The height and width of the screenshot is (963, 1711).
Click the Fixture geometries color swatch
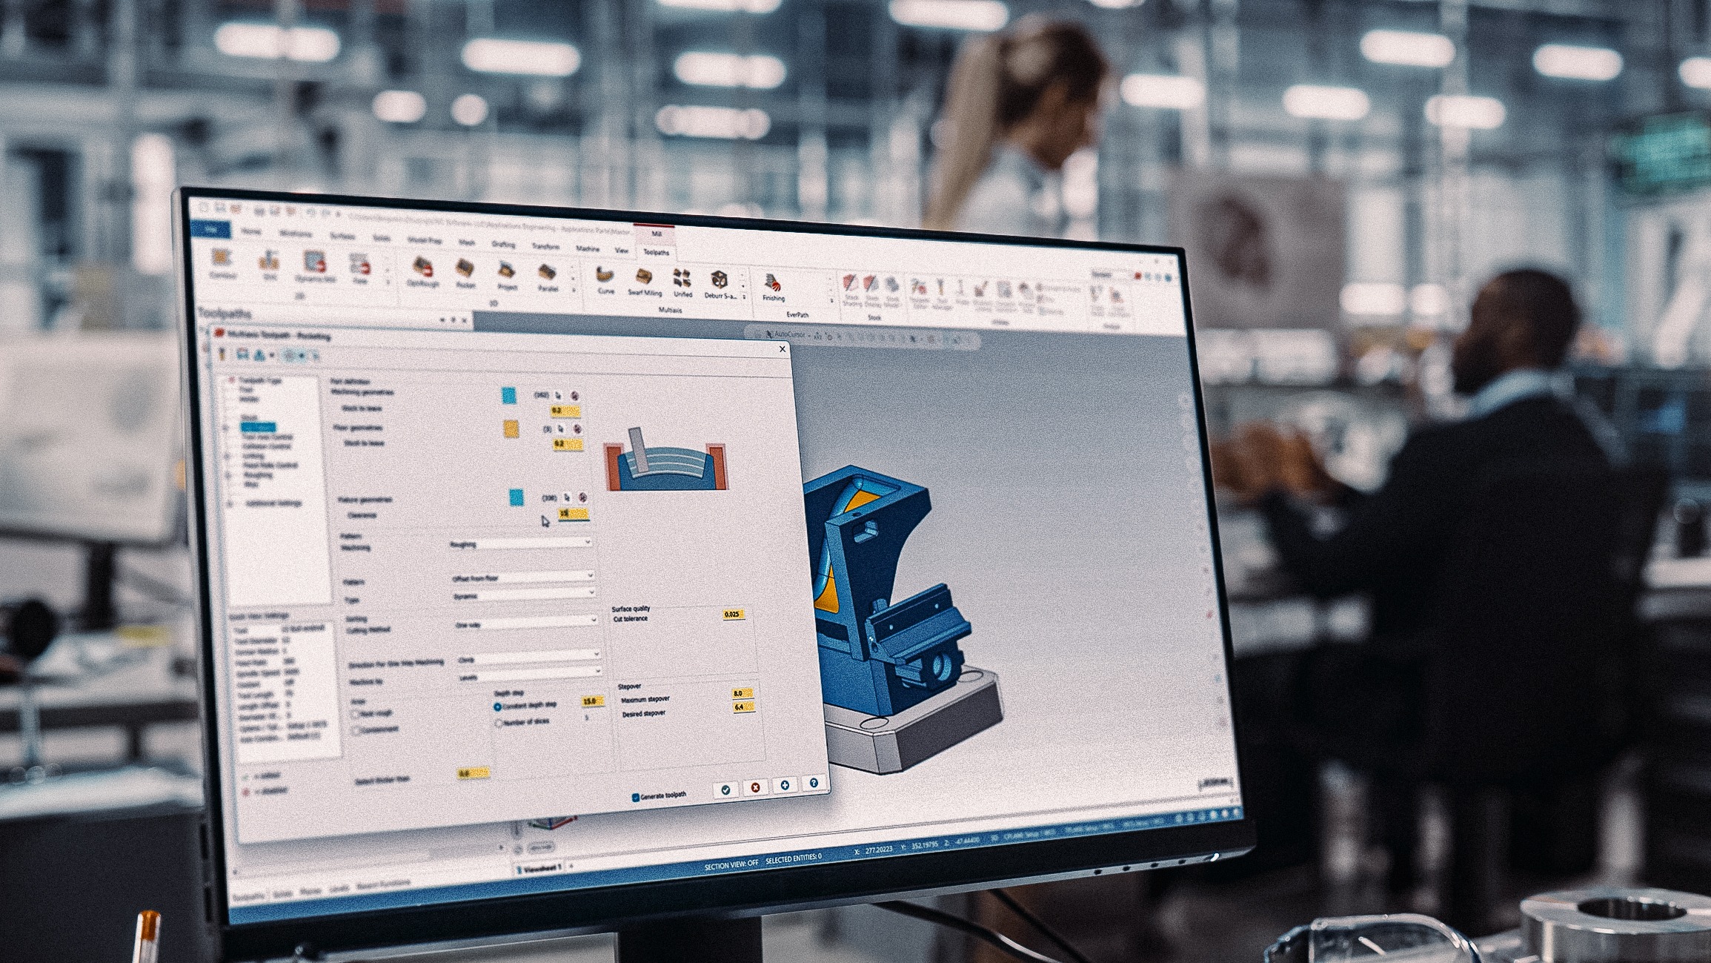(516, 497)
